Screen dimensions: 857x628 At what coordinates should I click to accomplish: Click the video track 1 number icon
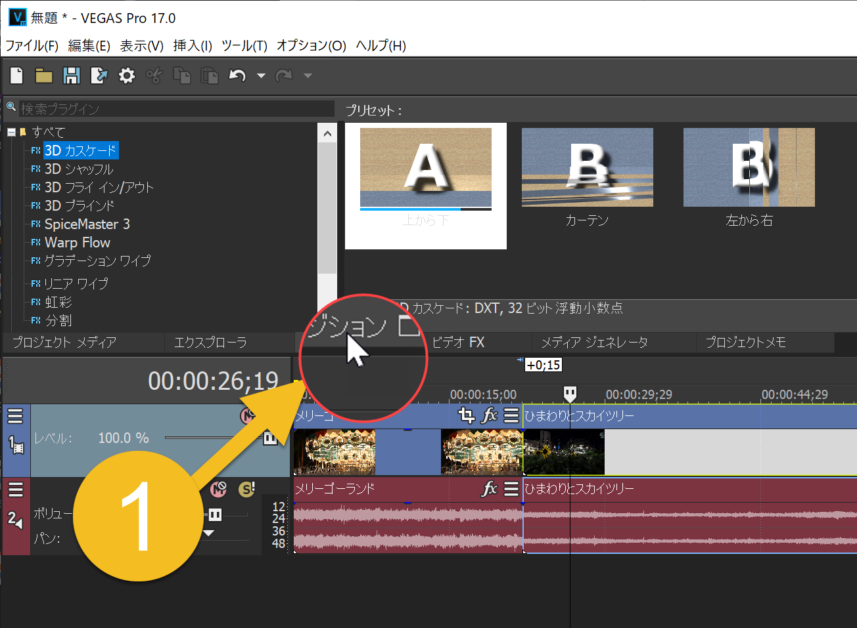pyautogui.click(x=16, y=445)
